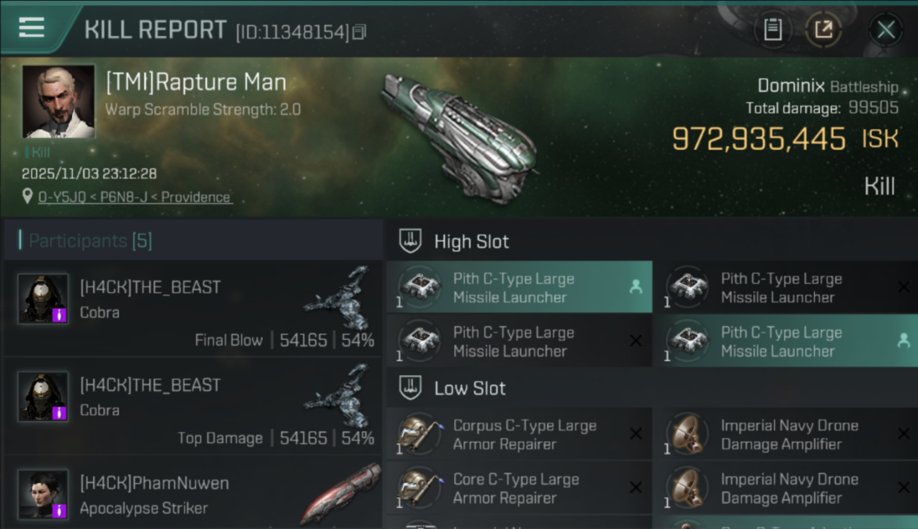
Task: Open the O-Y5JQ Providence location link
Action: (x=134, y=197)
